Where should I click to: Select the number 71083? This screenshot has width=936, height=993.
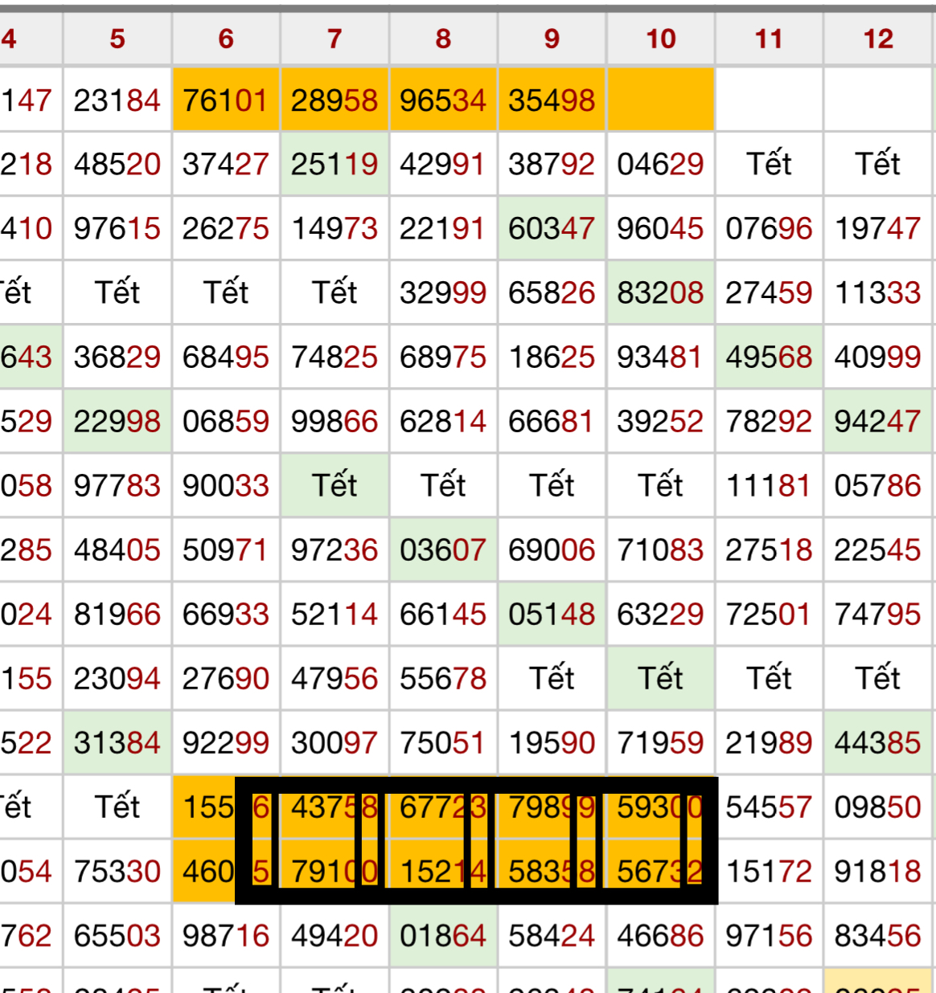(x=661, y=550)
